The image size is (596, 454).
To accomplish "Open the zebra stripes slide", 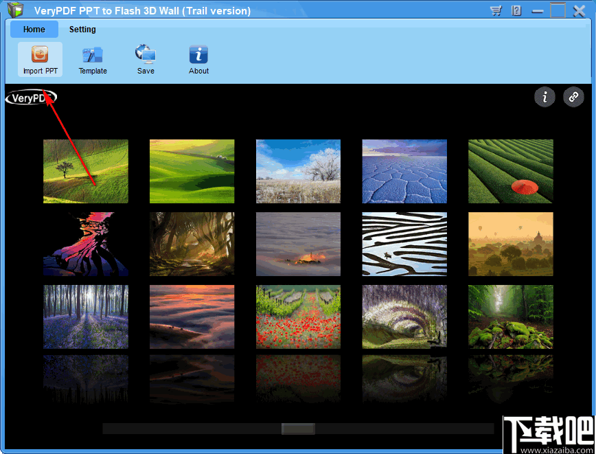I will pos(404,244).
